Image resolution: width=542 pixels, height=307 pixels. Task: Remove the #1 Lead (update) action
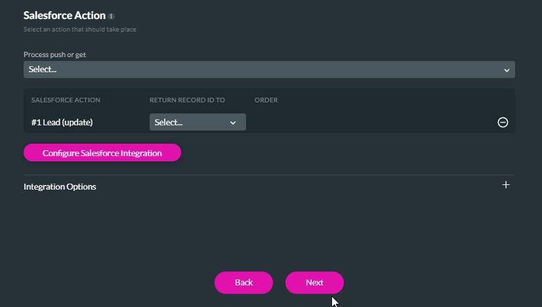point(503,122)
